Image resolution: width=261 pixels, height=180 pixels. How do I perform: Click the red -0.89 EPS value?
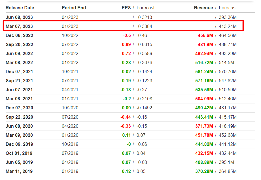pos(126,44)
